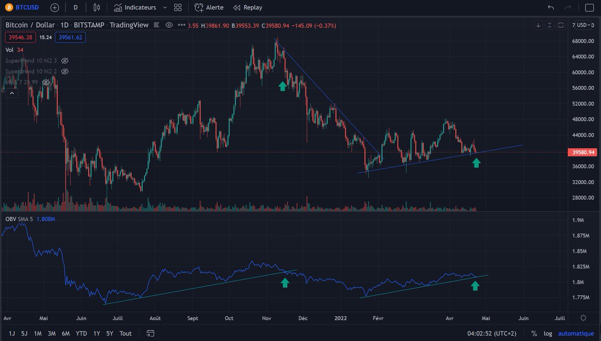Click the Bitcoin logo in the toolbar
Image resolution: width=601 pixels, height=341 pixels.
pos(9,7)
